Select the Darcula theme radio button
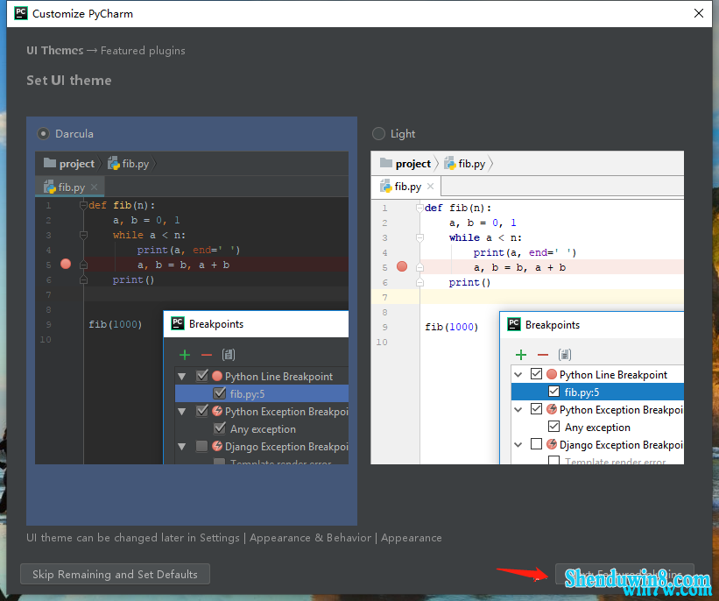The image size is (719, 601). 43,133
